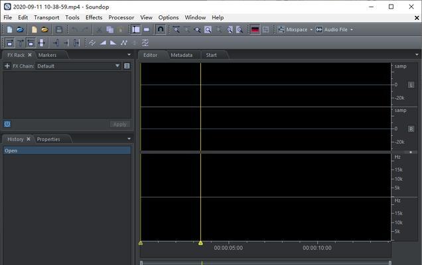The width and height of the screenshot is (422, 265).
Task: Toggle the right channel R button
Action: click(411, 129)
